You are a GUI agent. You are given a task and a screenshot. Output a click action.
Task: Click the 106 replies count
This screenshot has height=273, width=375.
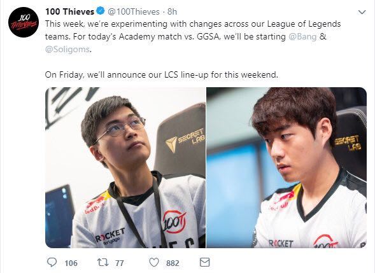71,263
